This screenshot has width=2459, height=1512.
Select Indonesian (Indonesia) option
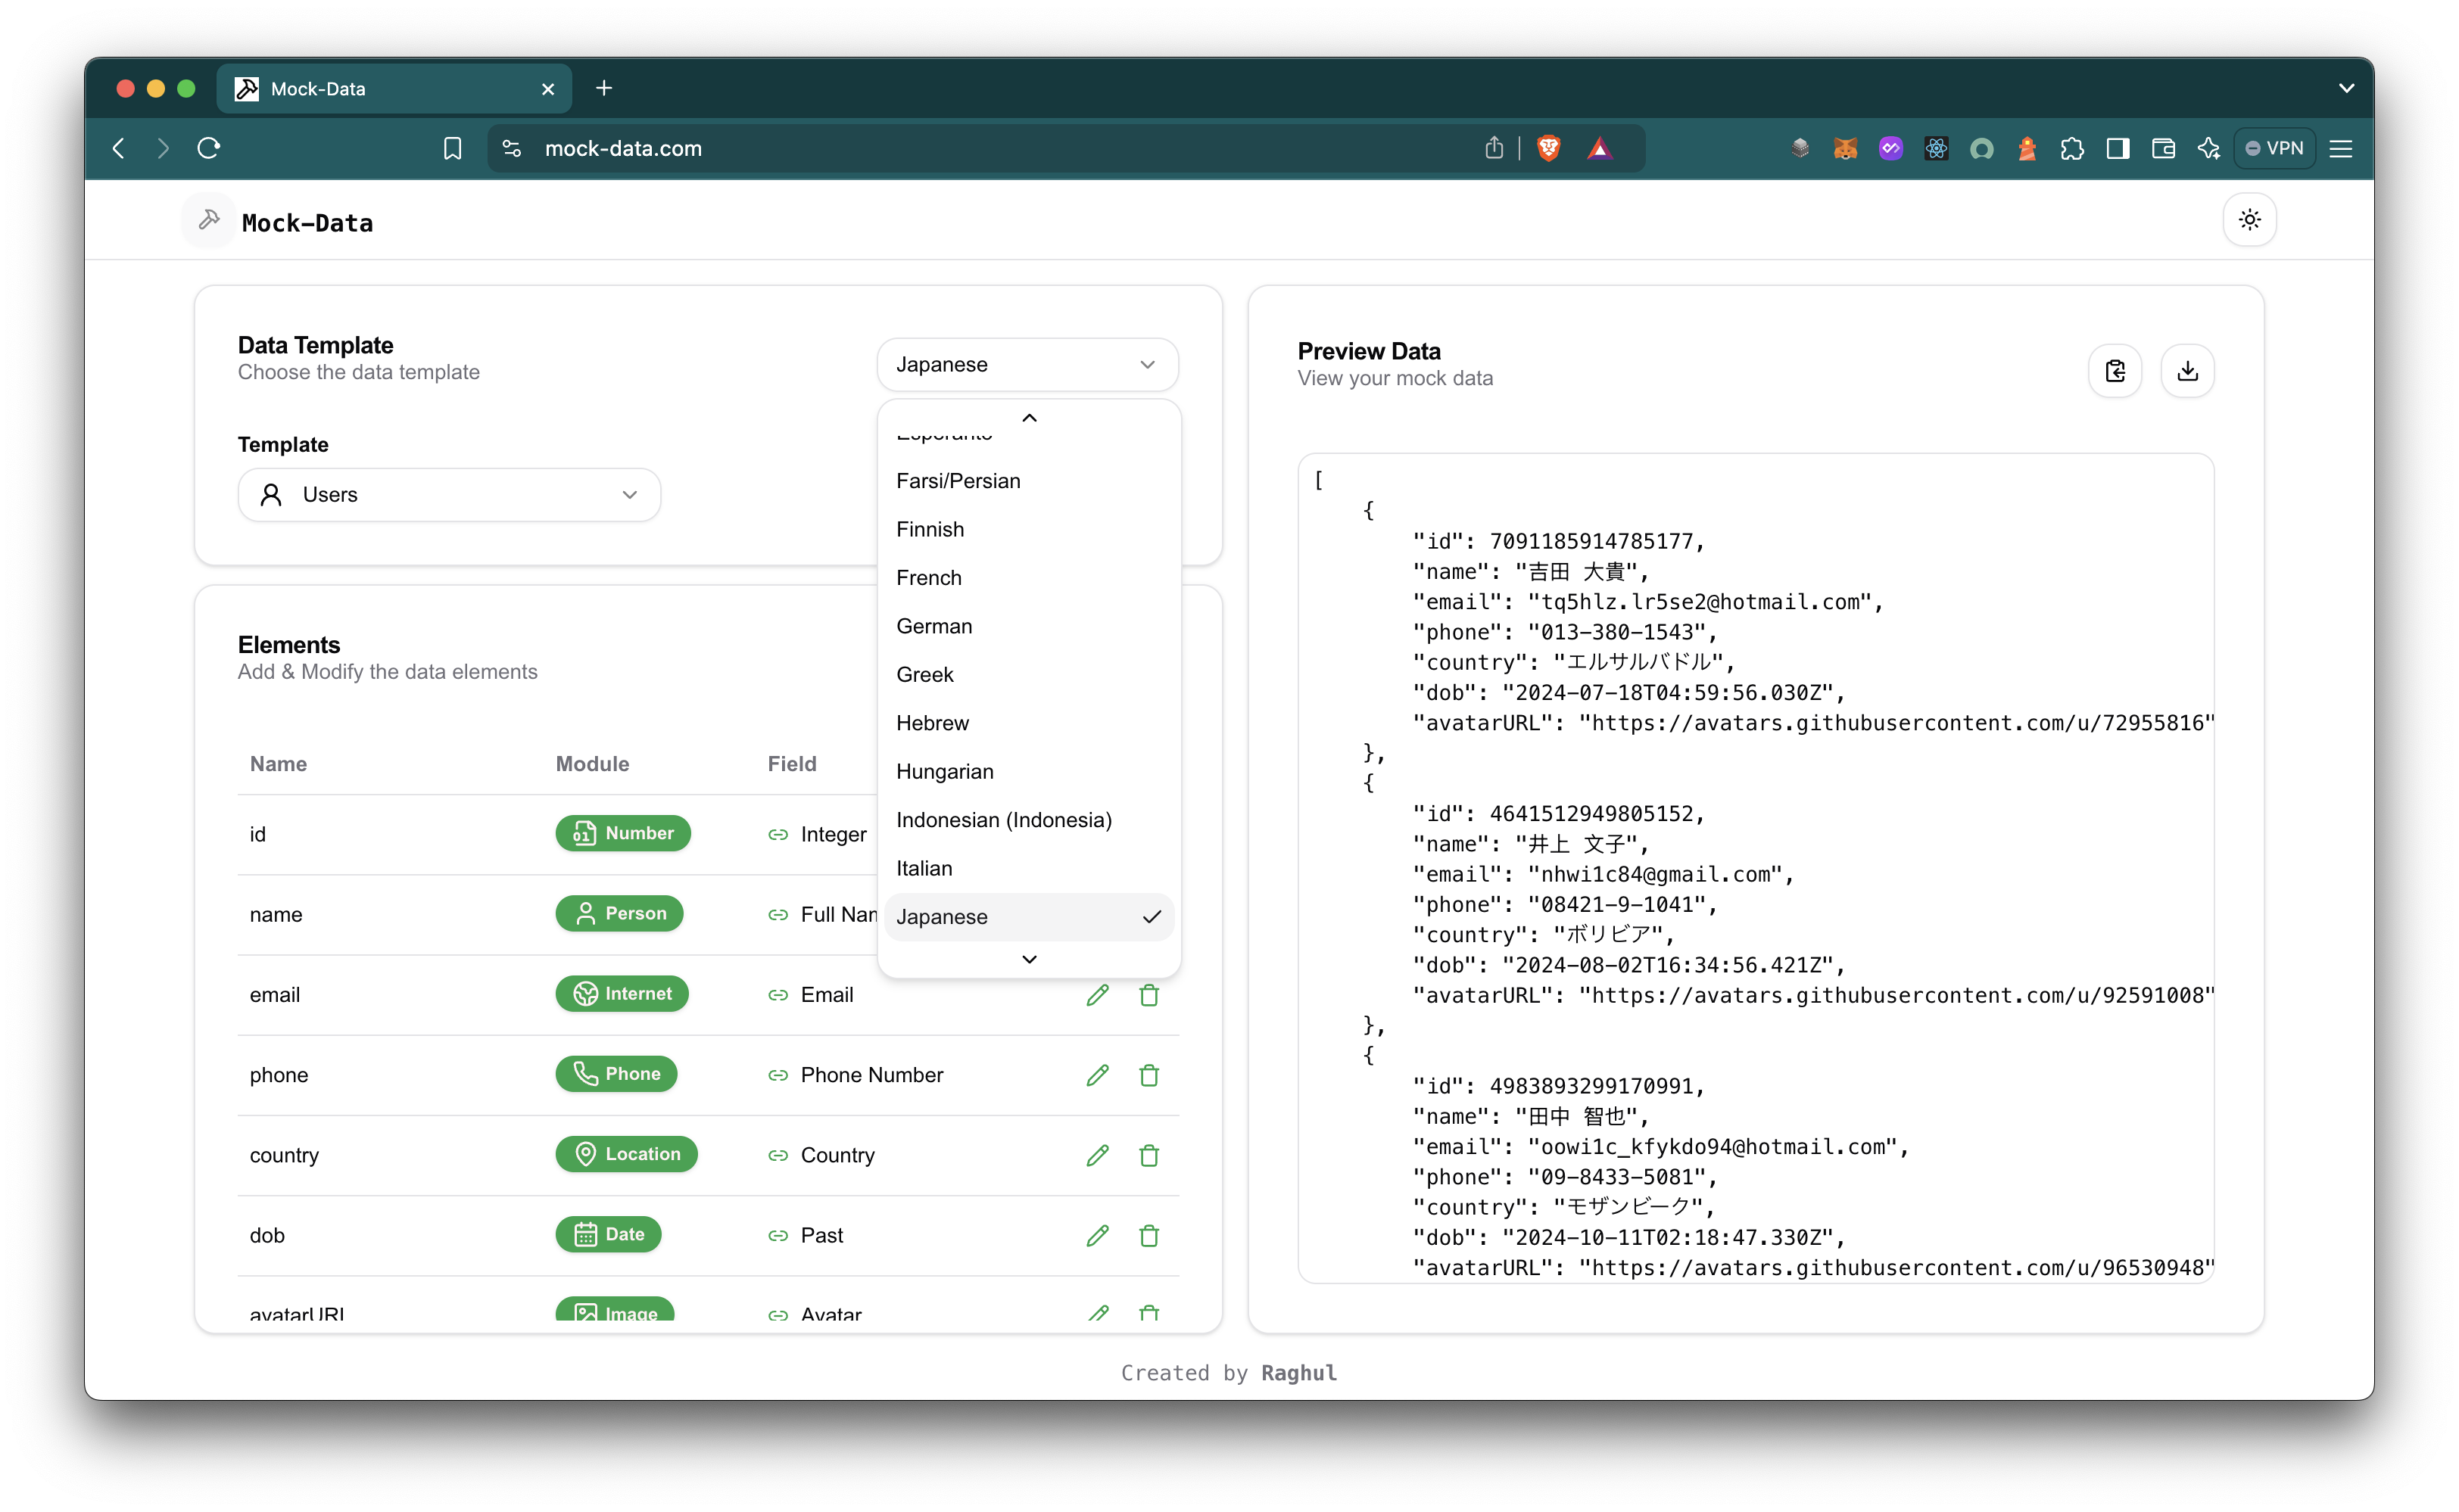coord(1028,820)
